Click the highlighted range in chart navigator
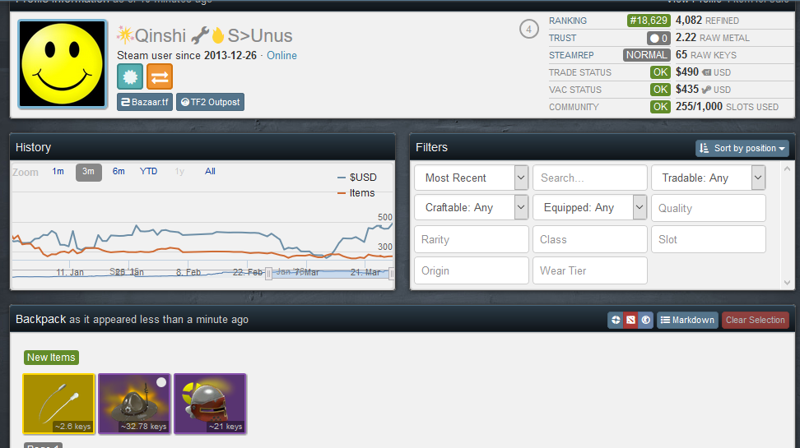This screenshot has height=448, width=800. [x=329, y=274]
